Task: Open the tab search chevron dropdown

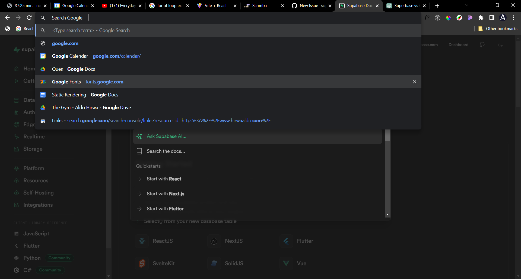Action: pos(466,5)
